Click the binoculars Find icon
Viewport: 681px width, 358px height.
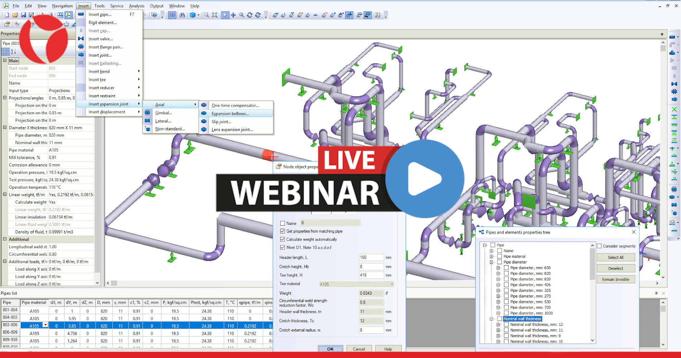tap(182, 15)
